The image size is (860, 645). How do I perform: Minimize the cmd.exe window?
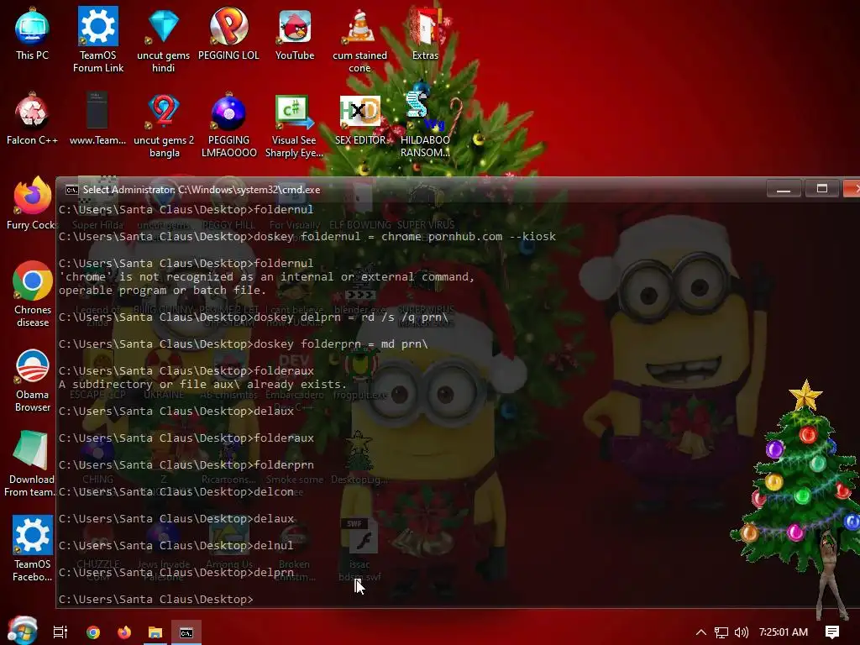[784, 189]
